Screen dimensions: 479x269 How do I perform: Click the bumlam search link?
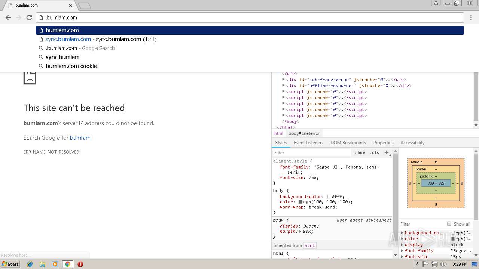[80, 138]
